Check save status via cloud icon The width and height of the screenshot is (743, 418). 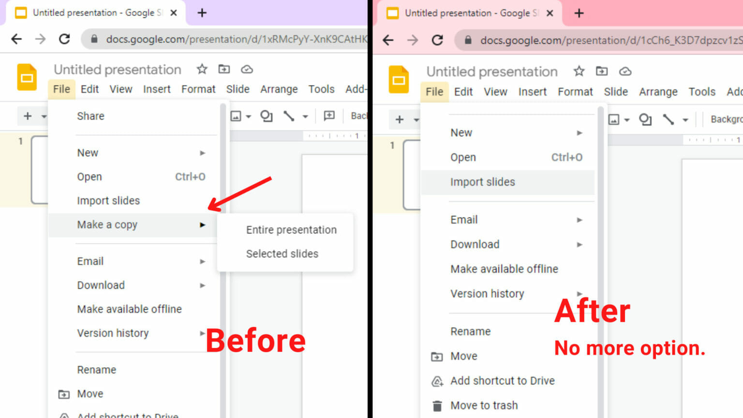click(247, 70)
